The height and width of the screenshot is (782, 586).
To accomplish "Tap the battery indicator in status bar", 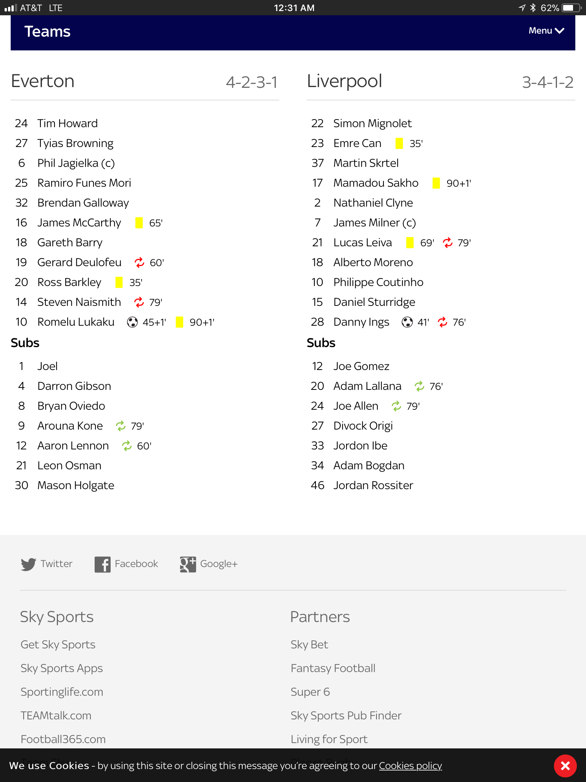I will click(570, 8).
